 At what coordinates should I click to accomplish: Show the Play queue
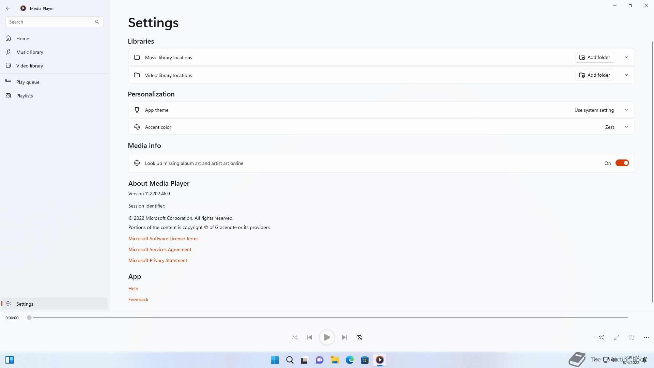[x=54, y=82]
